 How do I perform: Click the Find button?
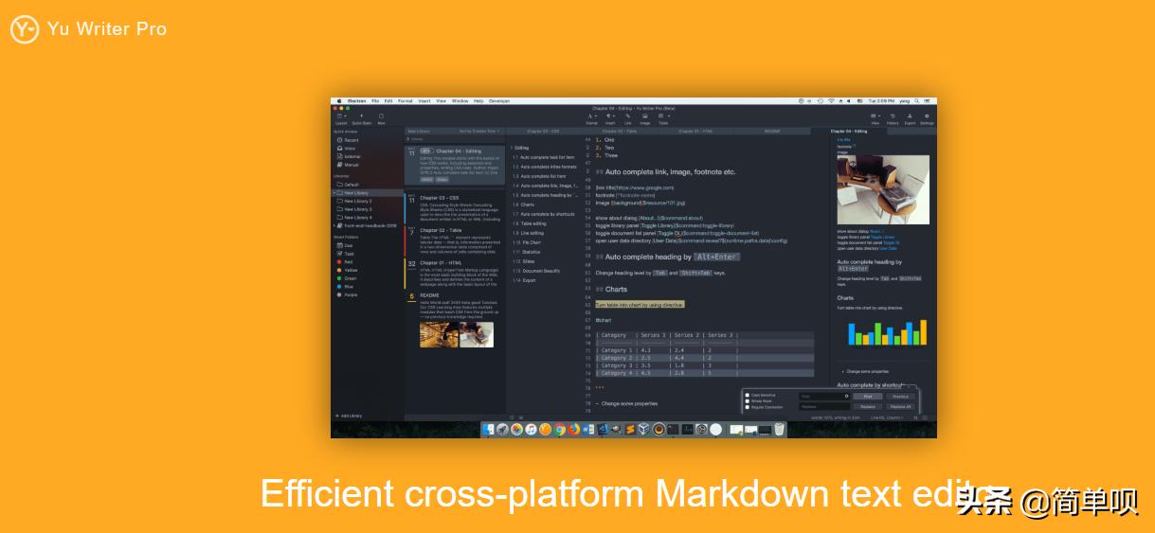pyautogui.click(x=868, y=397)
